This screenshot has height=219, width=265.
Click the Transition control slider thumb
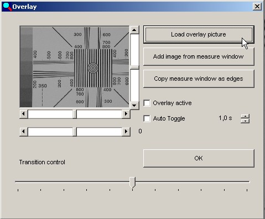[132, 182]
